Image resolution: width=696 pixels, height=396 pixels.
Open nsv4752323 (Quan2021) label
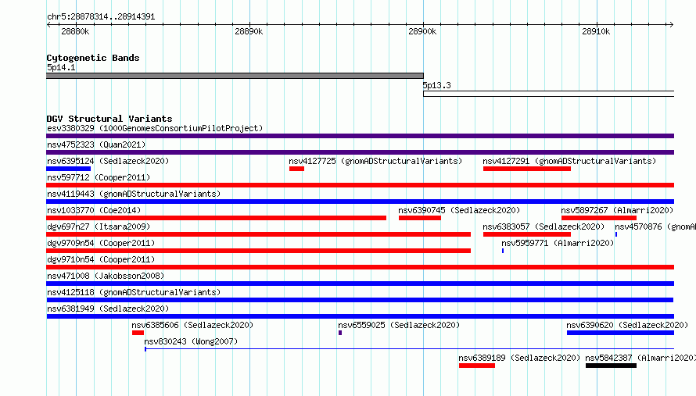[x=96, y=144]
